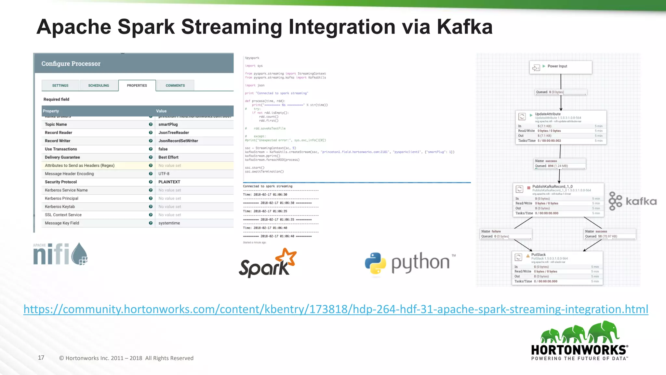Image resolution: width=666 pixels, height=375 pixels.
Task: Click help icon for Kerberos Principal
Action: [x=151, y=198]
